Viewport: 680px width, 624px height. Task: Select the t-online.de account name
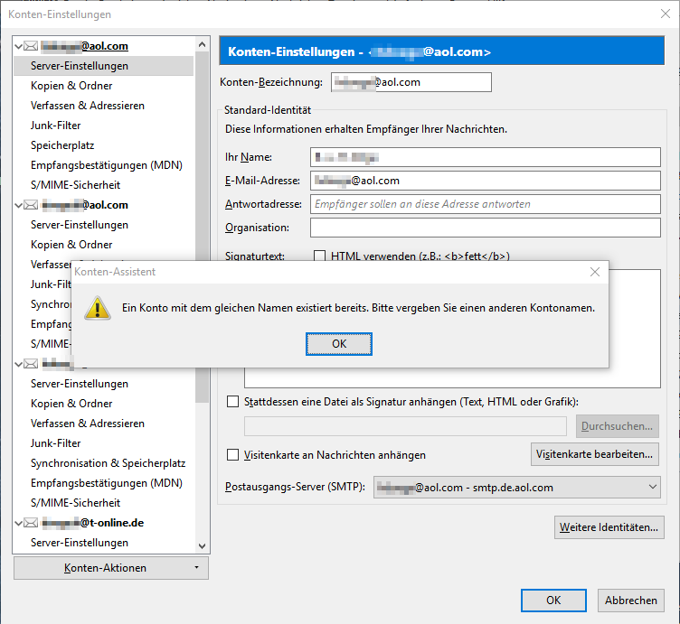point(93,523)
